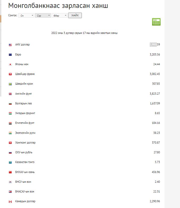This screenshot has height=208, width=180.
Task: Click the Английн фунт rate 3,823.27
Action: [154, 94]
